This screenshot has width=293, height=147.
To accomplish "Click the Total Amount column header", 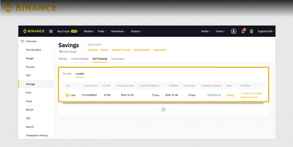I will click(90, 86).
